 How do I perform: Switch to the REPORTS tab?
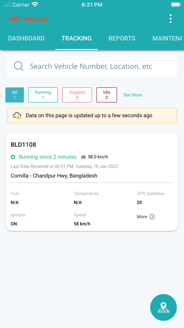(122, 38)
